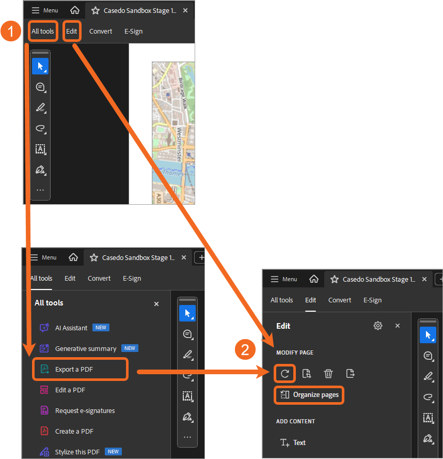Choose the Select arrow tool in the Edit panel screenshot

click(428, 335)
